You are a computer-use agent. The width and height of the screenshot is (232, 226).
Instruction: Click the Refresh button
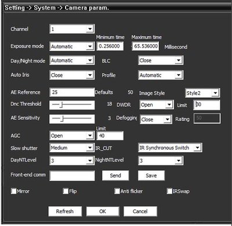[65, 211]
